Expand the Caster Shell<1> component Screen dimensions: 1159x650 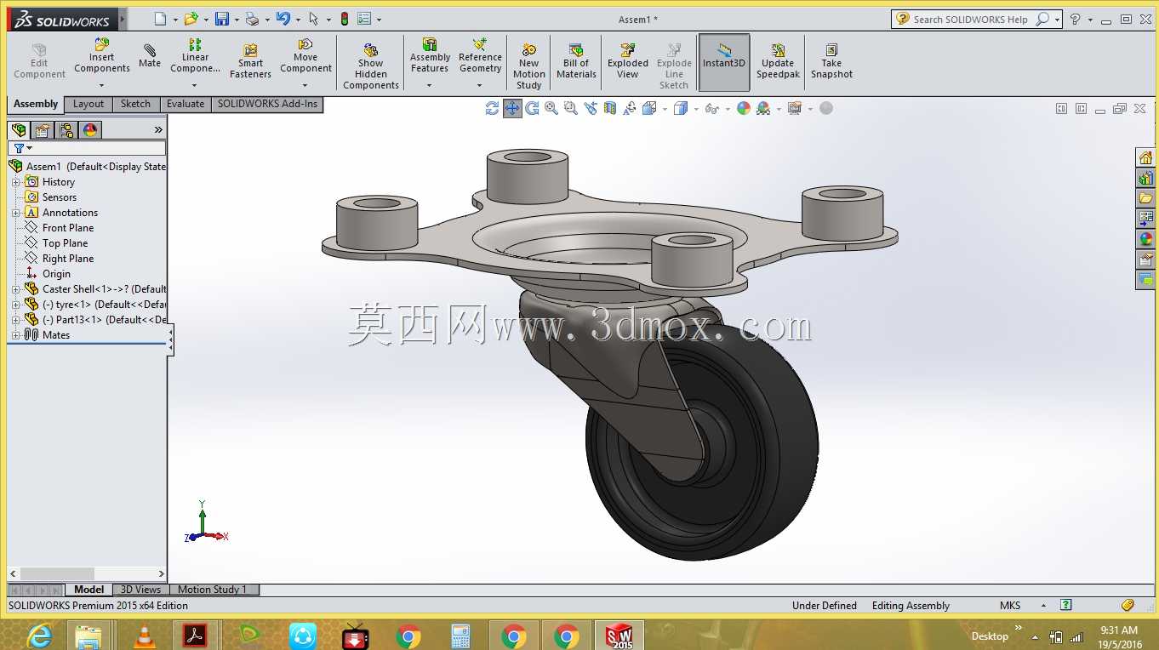pyautogui.click(x=15, y=289)
